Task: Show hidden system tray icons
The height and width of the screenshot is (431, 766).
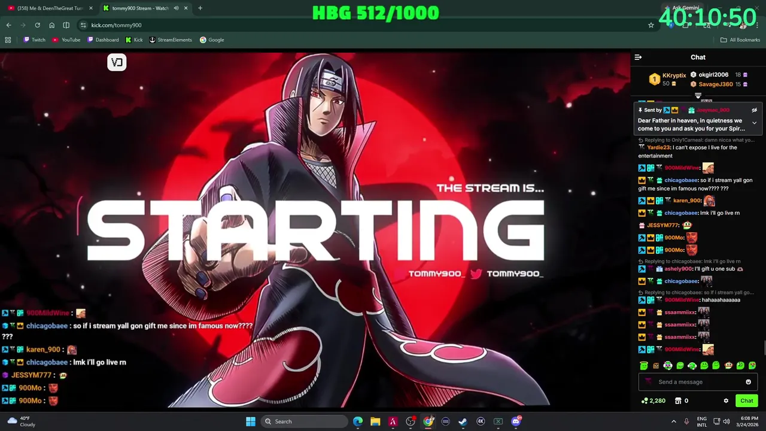Action: tap(674, 421)
